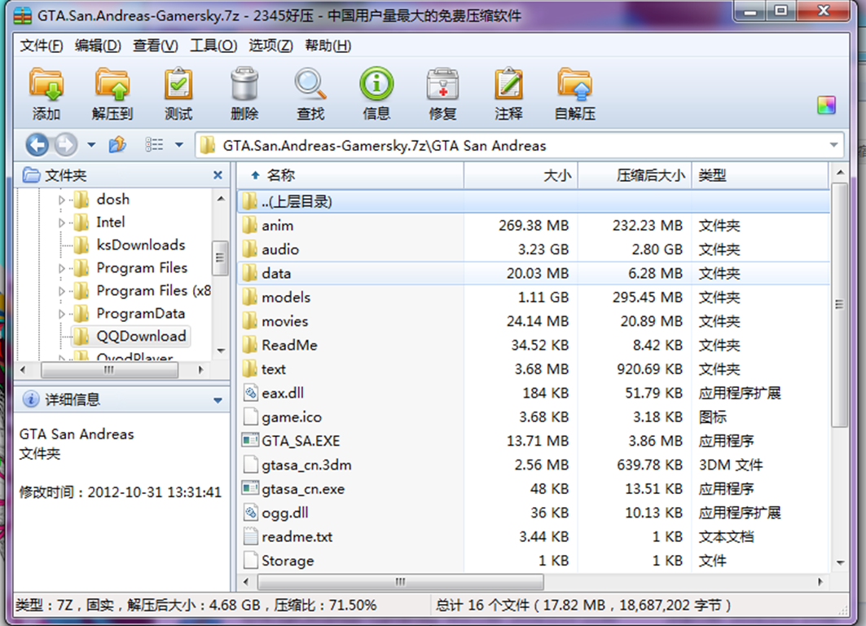The height and width of the screenshot is (626, 866).
Task: Select the text folder row
Action: point(534,369)
